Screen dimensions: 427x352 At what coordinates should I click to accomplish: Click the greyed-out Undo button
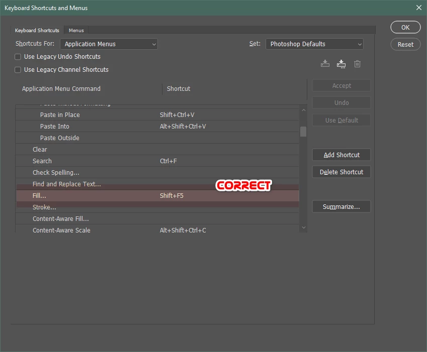click(341, 103)
